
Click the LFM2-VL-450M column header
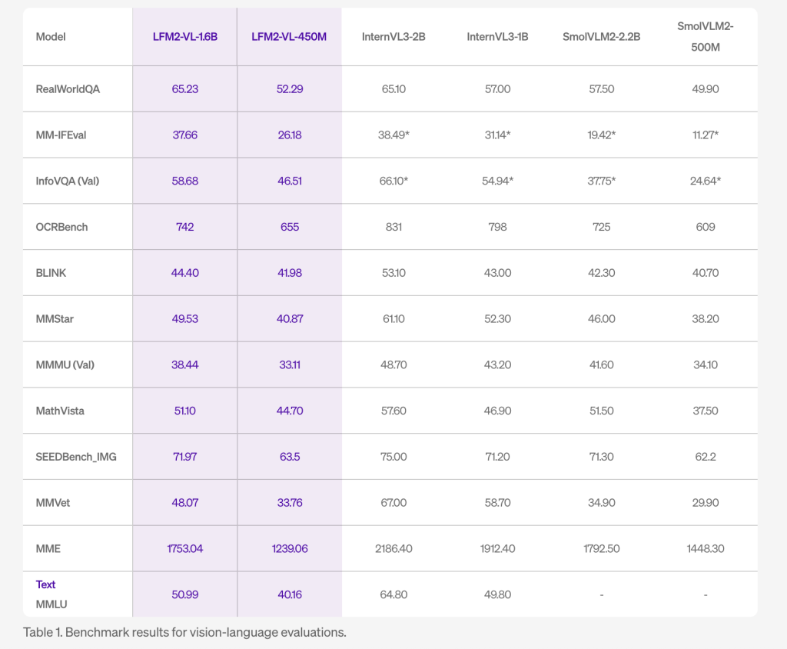[x=289, y=37]
